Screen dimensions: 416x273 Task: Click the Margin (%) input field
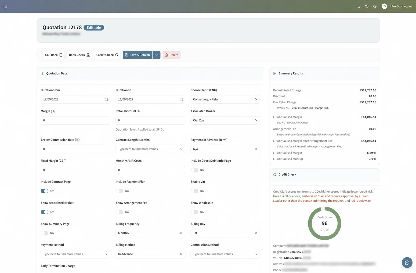75,120
